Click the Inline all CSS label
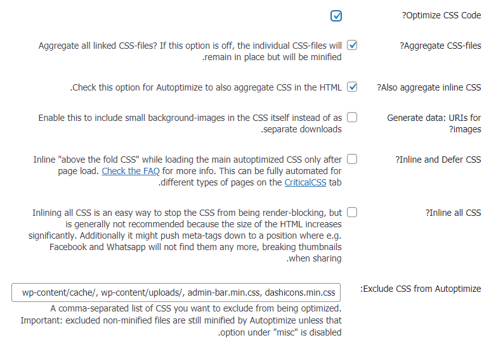The image size is (489, 352). [x=453, y=213]
